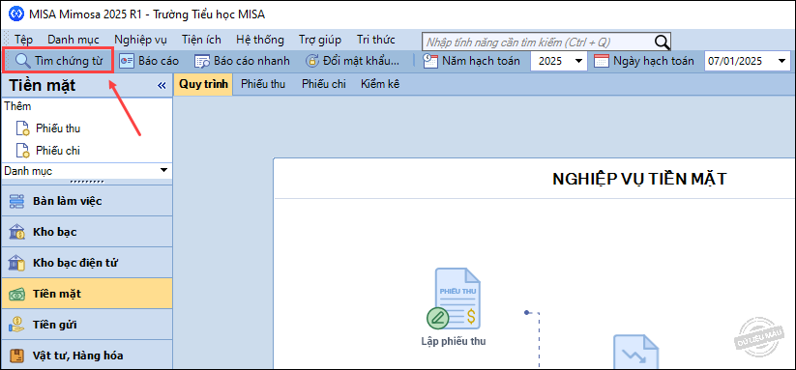Image resolution: width=796 pixels, height=370 pixels.
Task: Open the Kho bạc module
Action: 86,232
